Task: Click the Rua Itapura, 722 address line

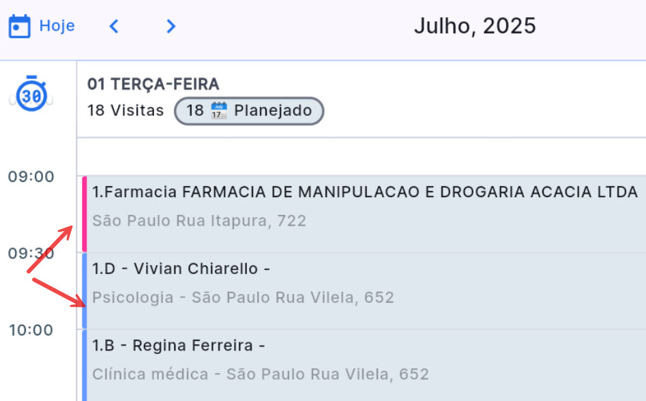Action: pos(199,221)
